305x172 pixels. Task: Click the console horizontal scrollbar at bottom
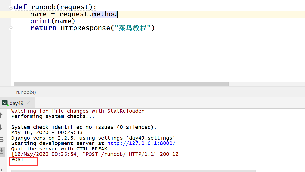pyautogui.click(x=133, y=171)
